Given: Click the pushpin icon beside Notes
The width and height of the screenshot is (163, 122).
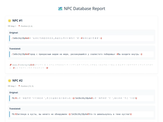Looking at the screenshot, I should [10, 65].
